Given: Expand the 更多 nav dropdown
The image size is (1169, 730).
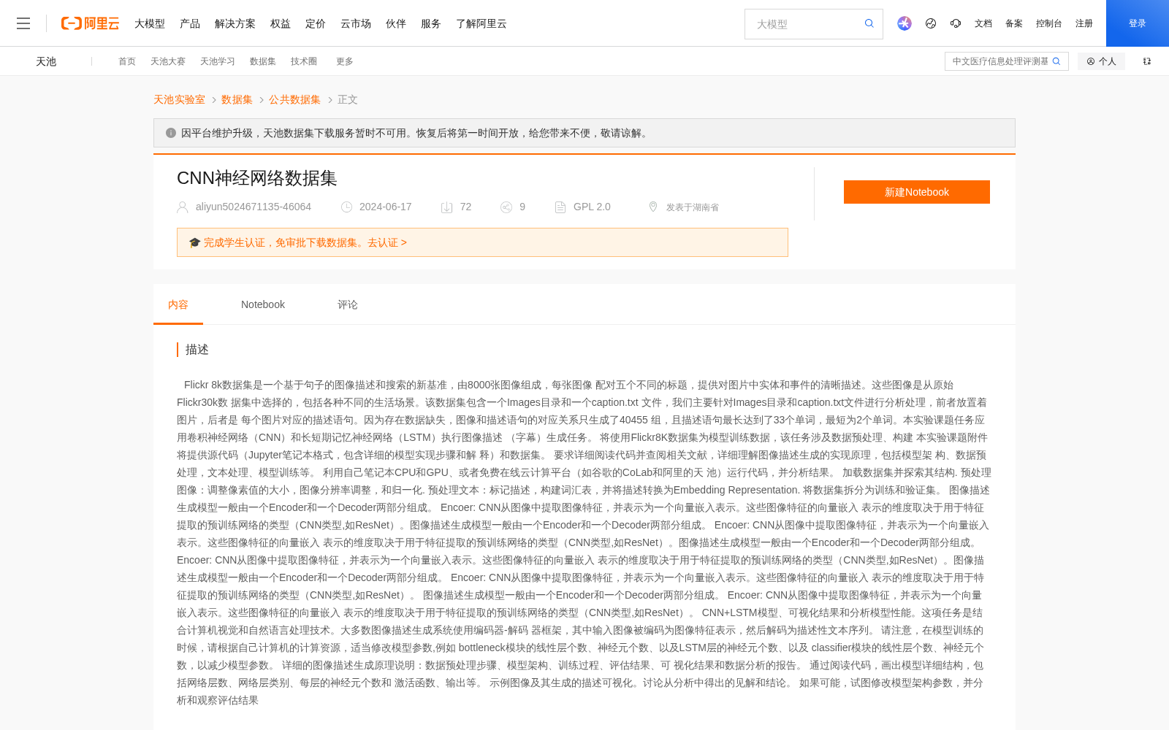Looking at the screenshot, I should 345,61.
